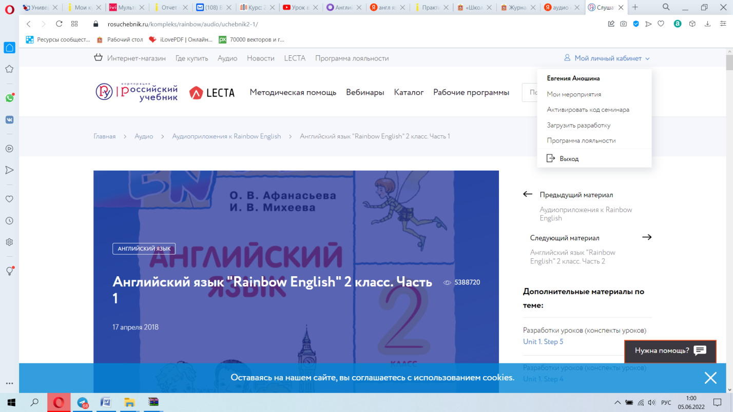
Task: Add page to bookmarks with heart icon
Action: click(x=661, y=24)
